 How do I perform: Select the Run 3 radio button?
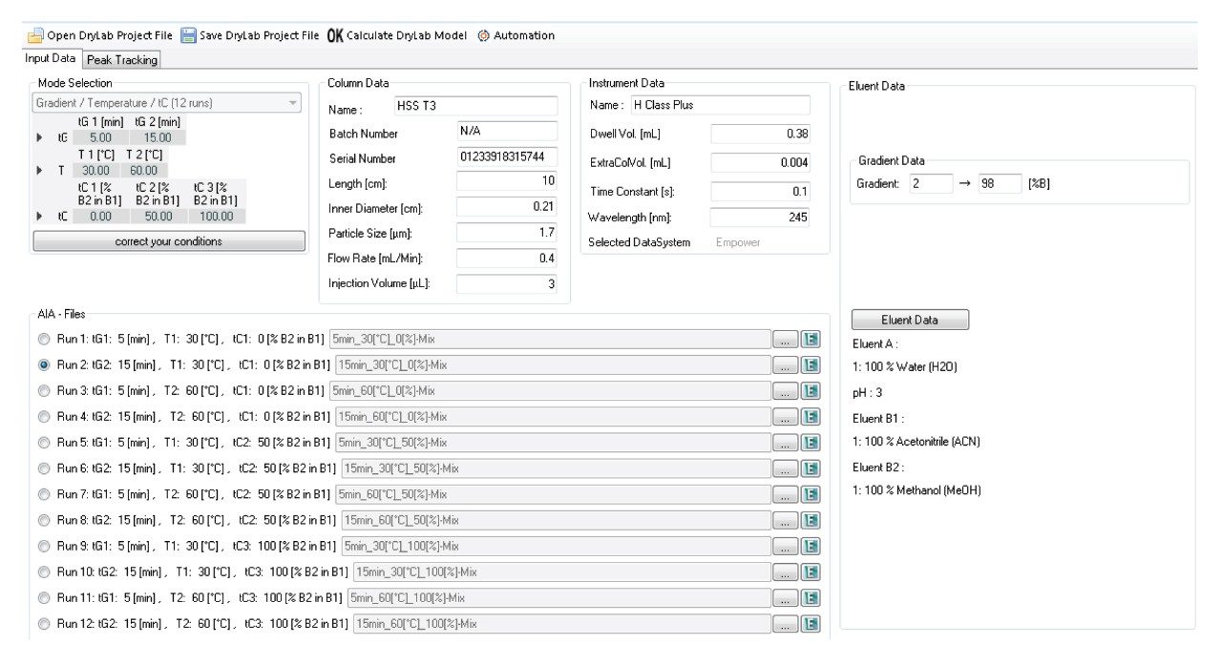[x=44, y=390]
